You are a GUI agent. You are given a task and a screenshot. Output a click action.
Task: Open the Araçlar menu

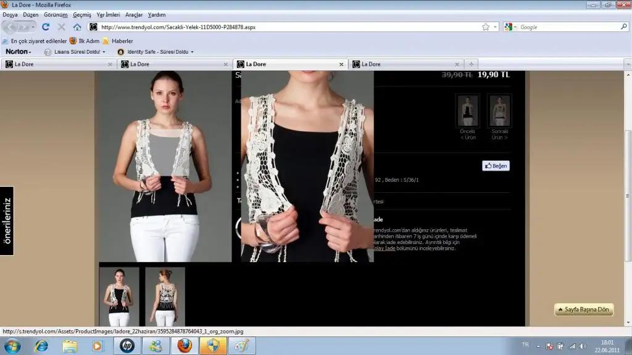pos(134,14)
